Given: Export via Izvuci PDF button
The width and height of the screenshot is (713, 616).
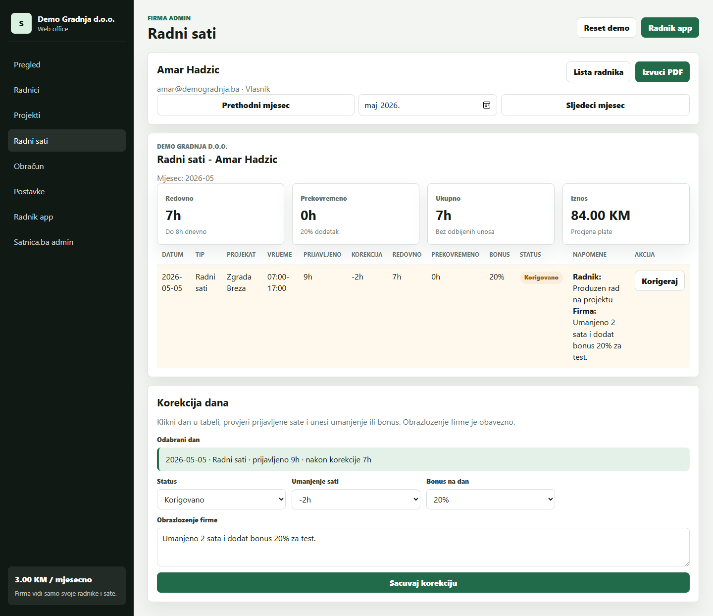Looking at the screenshot, I should pos(662,72).
